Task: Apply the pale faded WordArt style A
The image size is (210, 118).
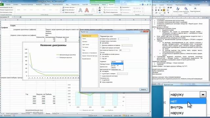Action: [93, 10]
